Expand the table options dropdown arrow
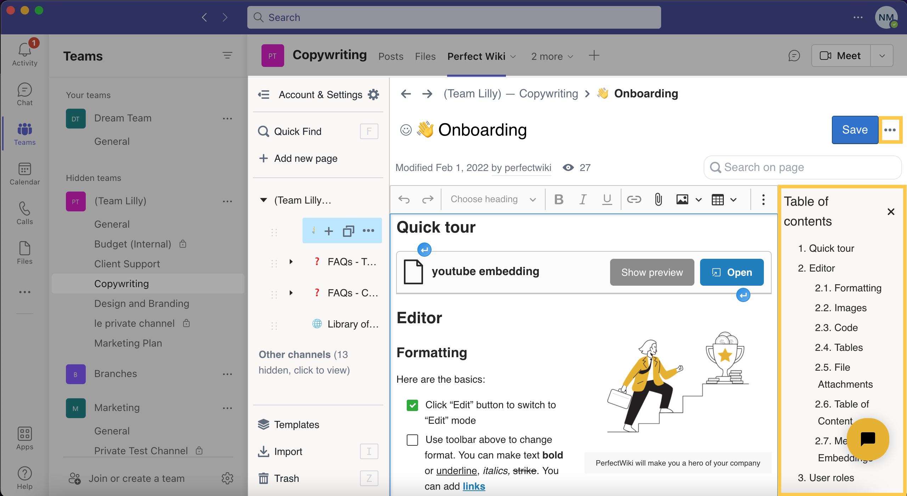Image resolution: width=907 pixels, height=496 pixels. pos(733,200)
